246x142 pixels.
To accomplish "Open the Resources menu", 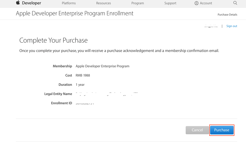I will pyautogui.click(x=103, y=3).
